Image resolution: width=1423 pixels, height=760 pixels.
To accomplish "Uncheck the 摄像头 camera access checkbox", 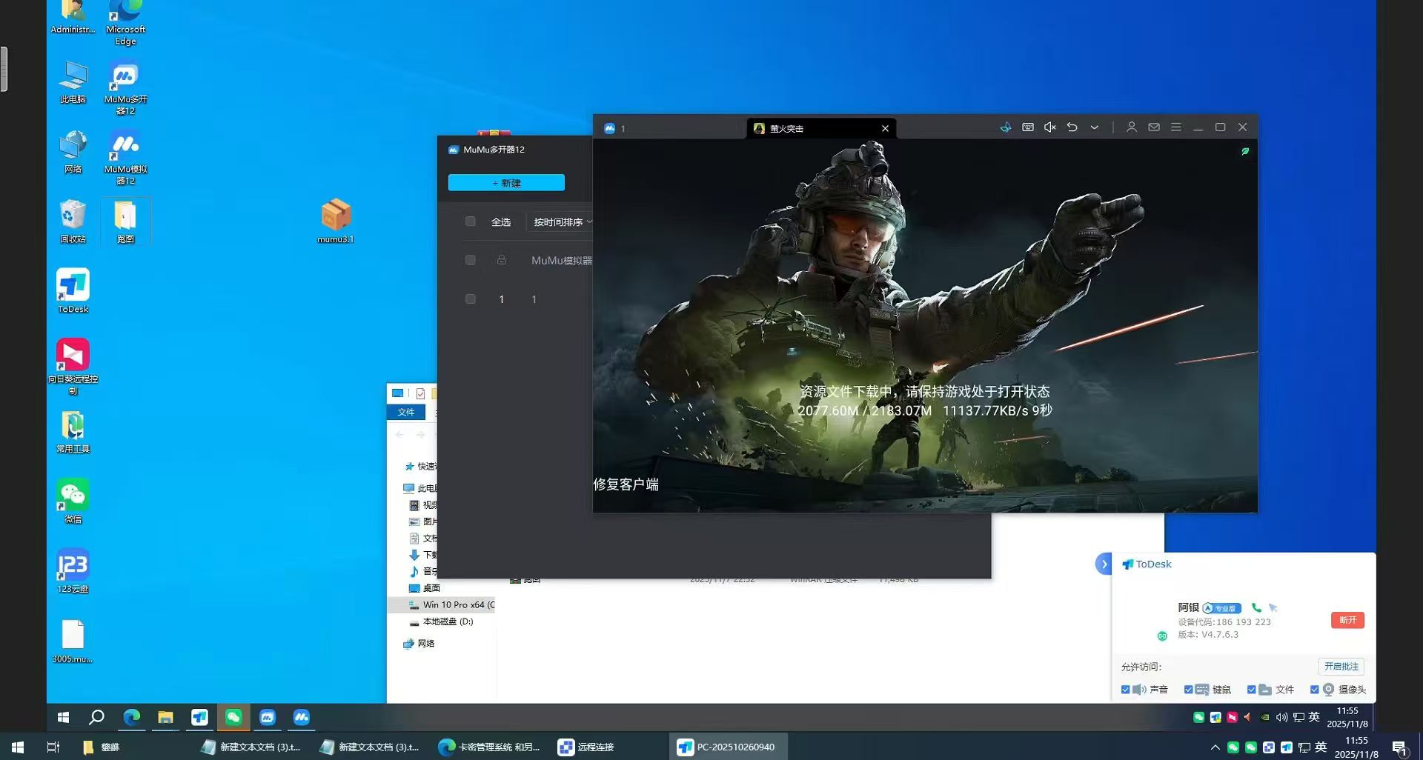I will [1314, 690].
